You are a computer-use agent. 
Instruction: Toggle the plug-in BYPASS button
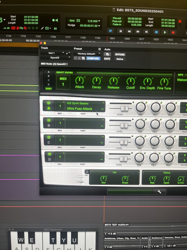pos(120,55)
